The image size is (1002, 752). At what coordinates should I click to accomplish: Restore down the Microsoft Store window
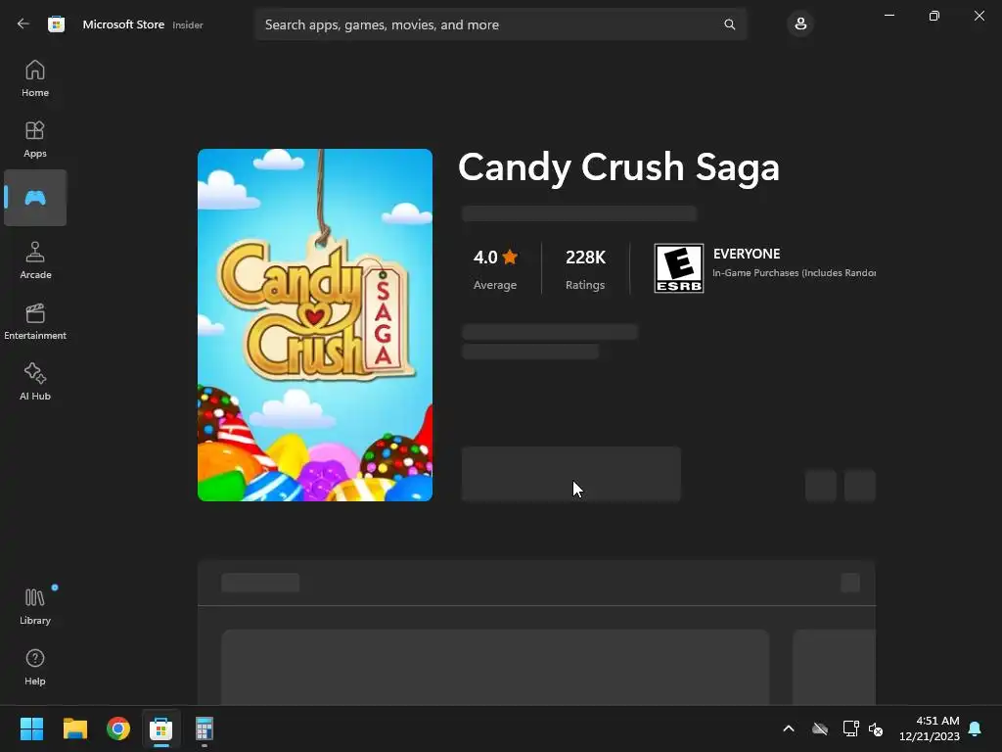click(934, 16)
